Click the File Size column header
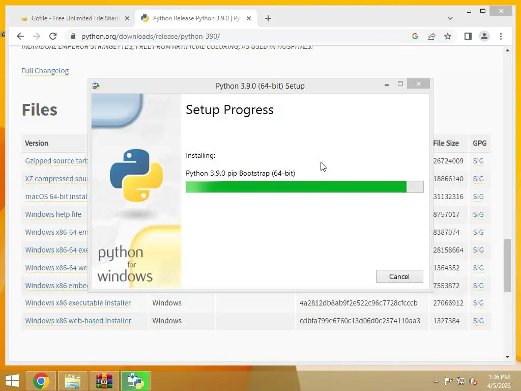This screenshot has width=521, height=391. (446, 143)
